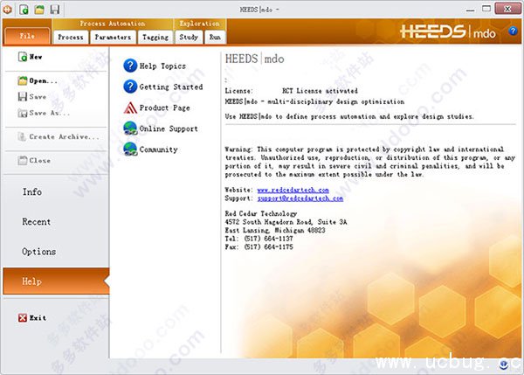Switch to the Process tab
This screenshot has height=375, width=524.
(71, 37)
